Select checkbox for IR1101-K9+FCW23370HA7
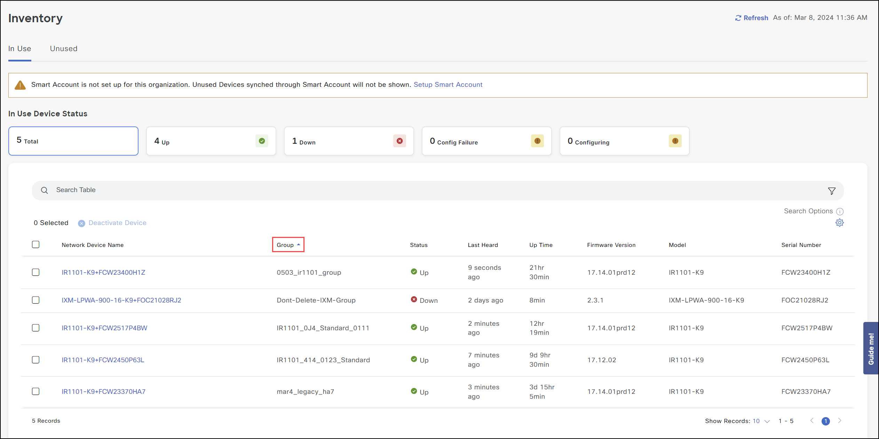Screen dimensions: 879x439 [x=35, y=391]
